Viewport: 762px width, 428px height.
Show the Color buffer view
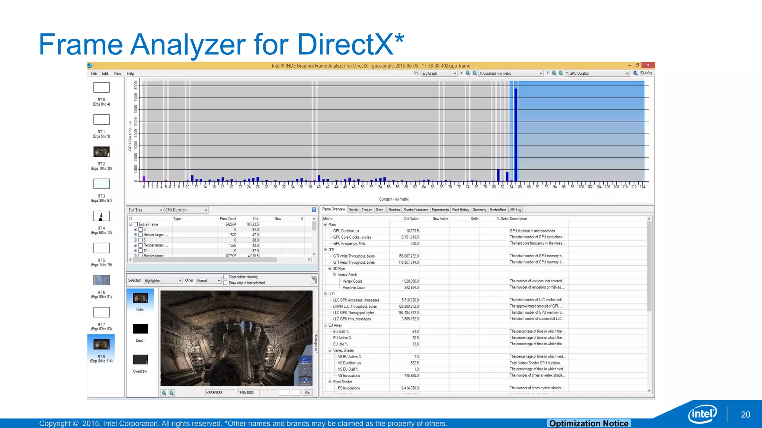click(140, 298)
